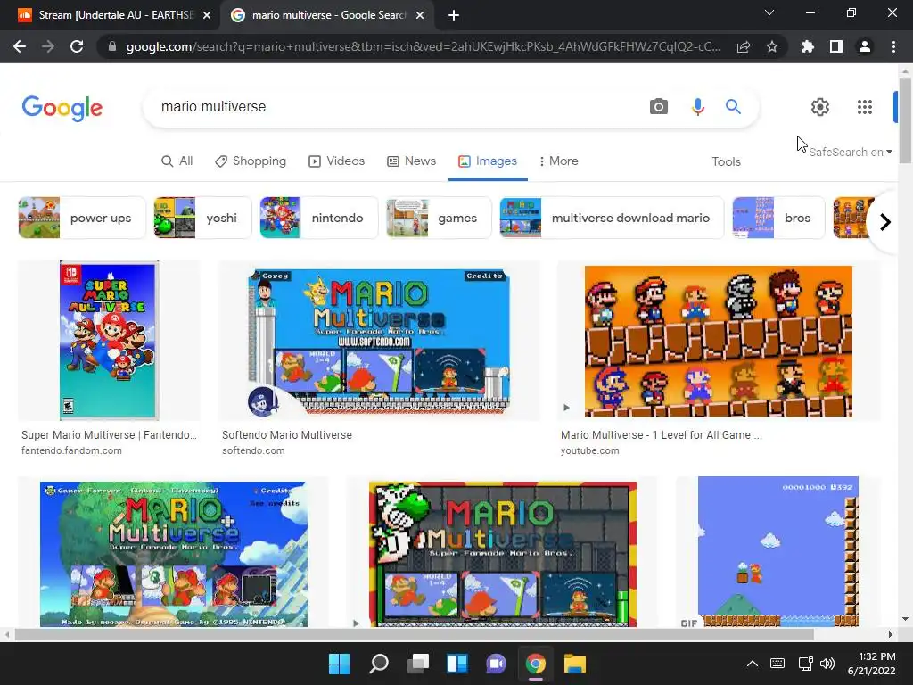913x685 pixels.
Task: Toggle Chrome side panel
Action: point(836,46)
